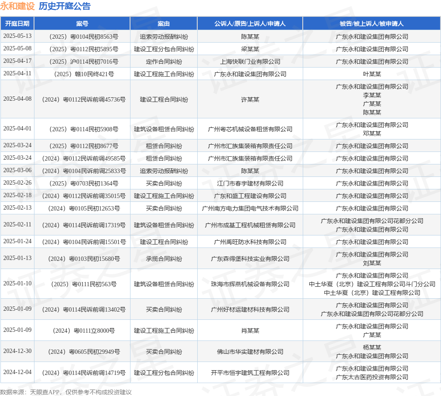The image size is (441, 396).
Task: Click plaintiff 广州好材运建材科技有限公司
Action: 250,310
